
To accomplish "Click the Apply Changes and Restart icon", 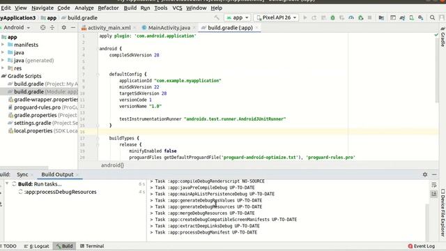I will tap(314, 17).
